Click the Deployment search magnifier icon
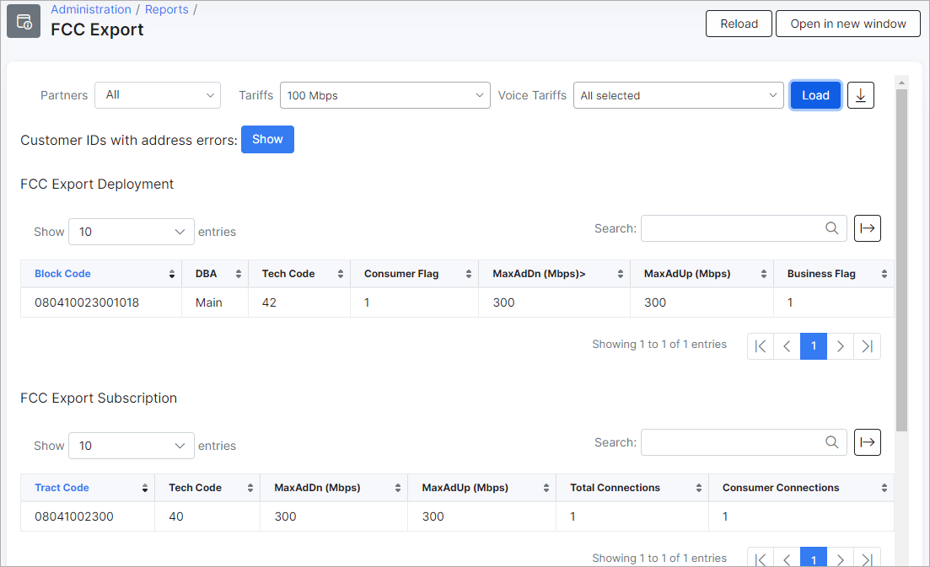 [831, 228]
